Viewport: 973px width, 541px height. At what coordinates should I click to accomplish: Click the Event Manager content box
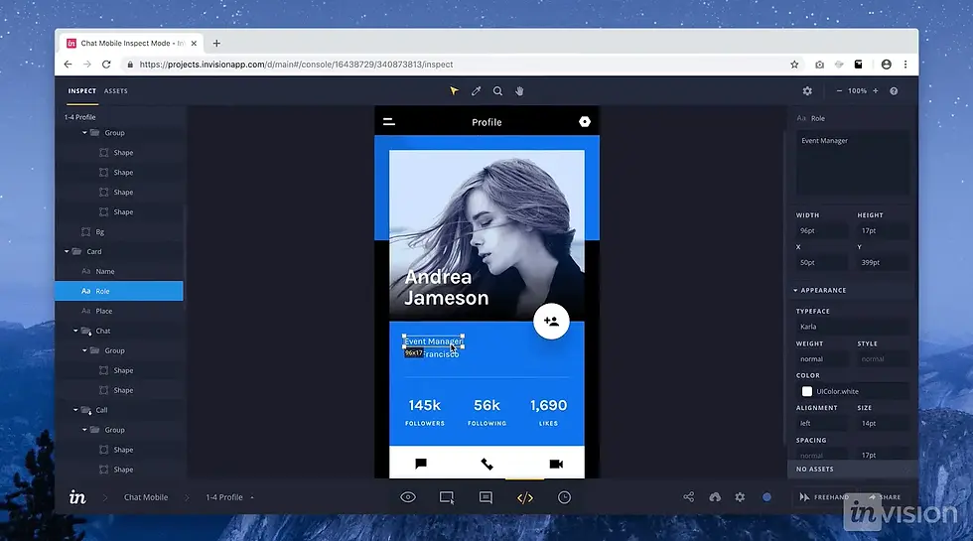coord(852,163)
